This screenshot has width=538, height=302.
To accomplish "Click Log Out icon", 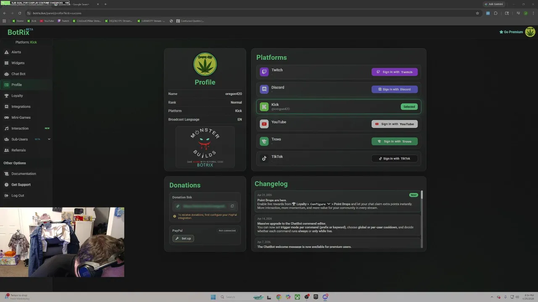I will pyautogui.click(x=6, y=195).
